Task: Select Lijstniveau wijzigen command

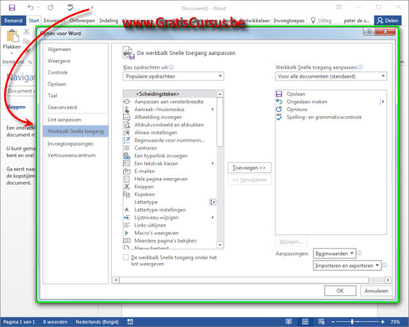Action: click(x=169, y=218)
